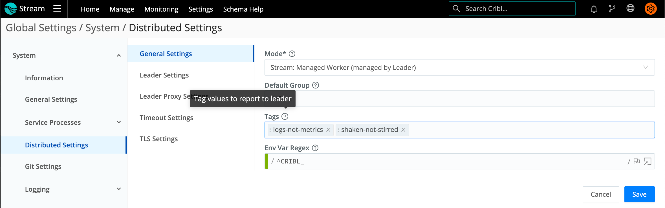Remove the shaken-not-stirred tag
This screenshot has width=665, height=208.
click(x=403, y=130)
